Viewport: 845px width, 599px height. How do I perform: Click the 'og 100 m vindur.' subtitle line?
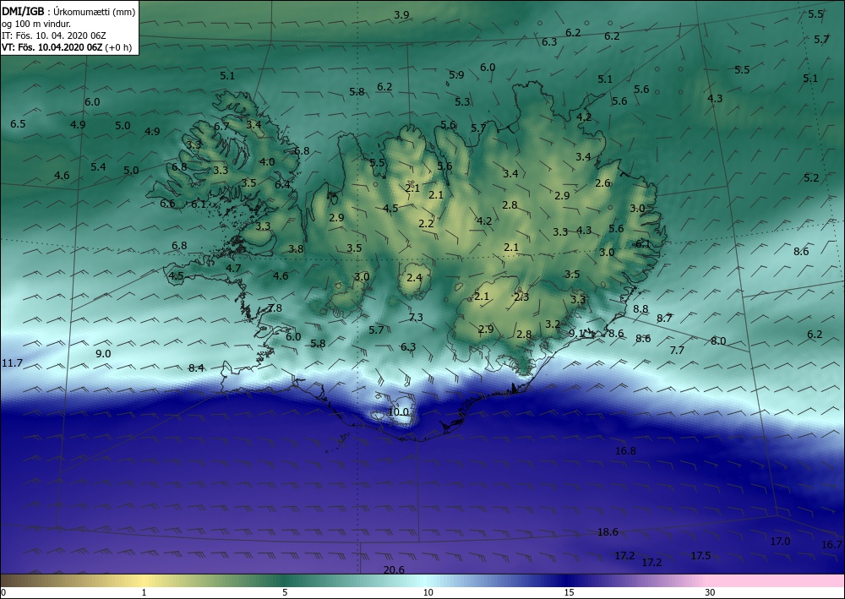click(36, 24)
